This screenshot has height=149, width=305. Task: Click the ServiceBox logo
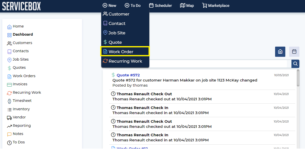[21, 6]
